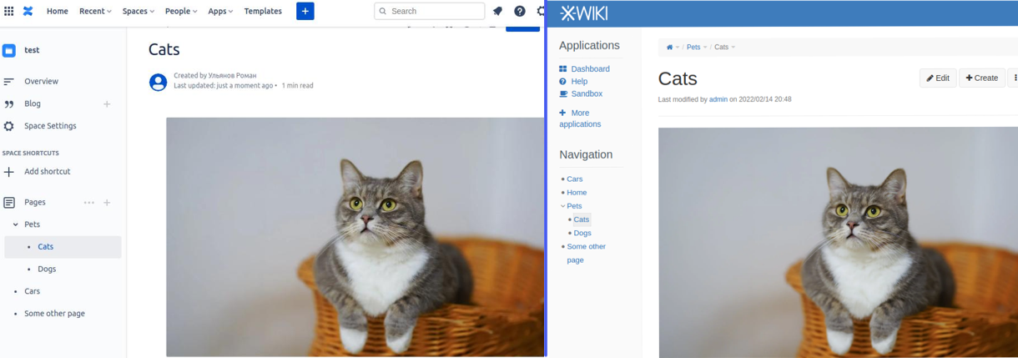Screen dimensions: 1018x358
Task: Click Add shortcut in Confluence sidebar
Action: tap(47, 172)
